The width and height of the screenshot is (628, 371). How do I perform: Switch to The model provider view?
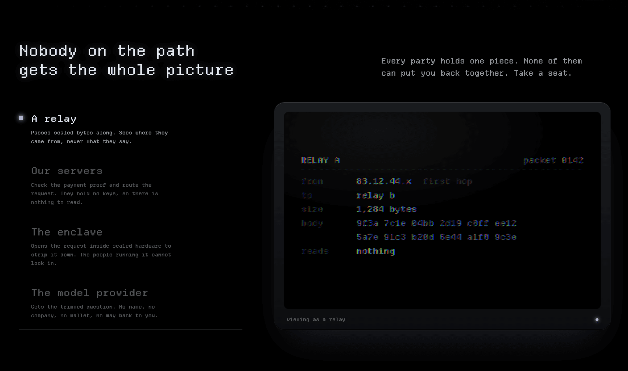click(130, 303)
